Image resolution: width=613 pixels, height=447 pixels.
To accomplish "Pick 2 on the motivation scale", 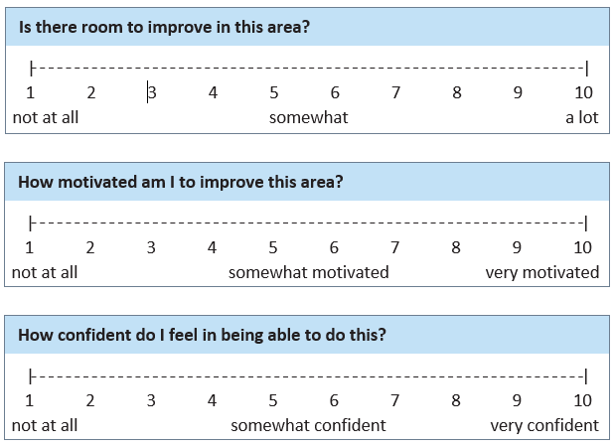I will point(89,247).
